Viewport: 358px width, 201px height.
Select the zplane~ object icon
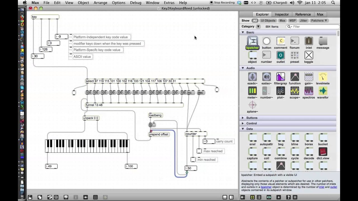point(252,105)
